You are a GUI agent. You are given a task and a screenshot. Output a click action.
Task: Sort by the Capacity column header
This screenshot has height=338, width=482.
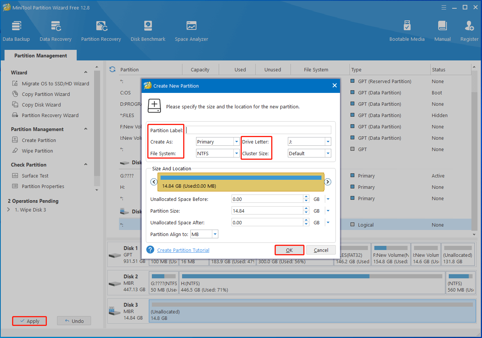[x=200, y=69]
